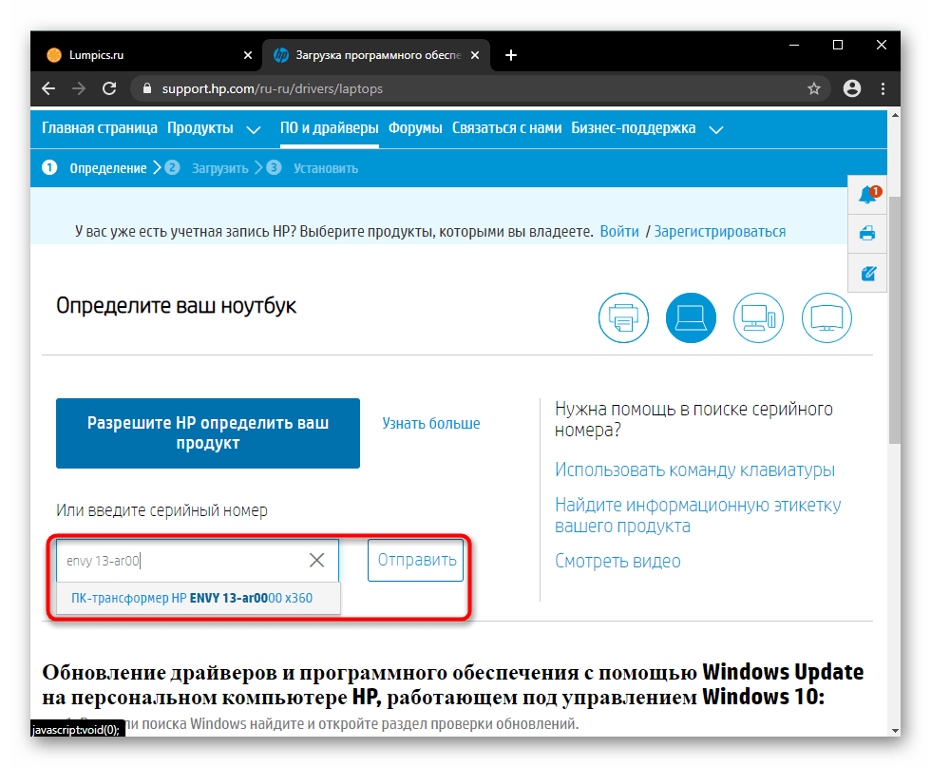
Task: Open the Chrome three-dot menu
Action: pyautogui.click(x=883, y=88)
